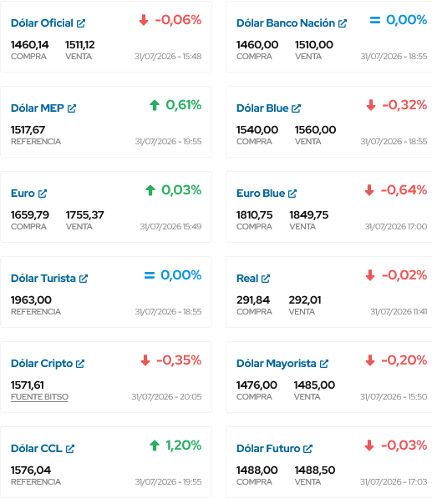
Task: Click the Dólar CCL title text
Action: click(37, 449)
